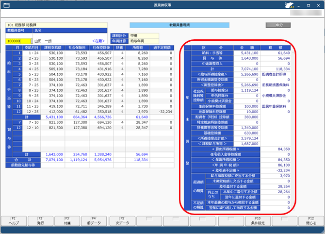
Task: Click the 住宅借入金等控除額 row label
Action: click(x=226, y=154)
